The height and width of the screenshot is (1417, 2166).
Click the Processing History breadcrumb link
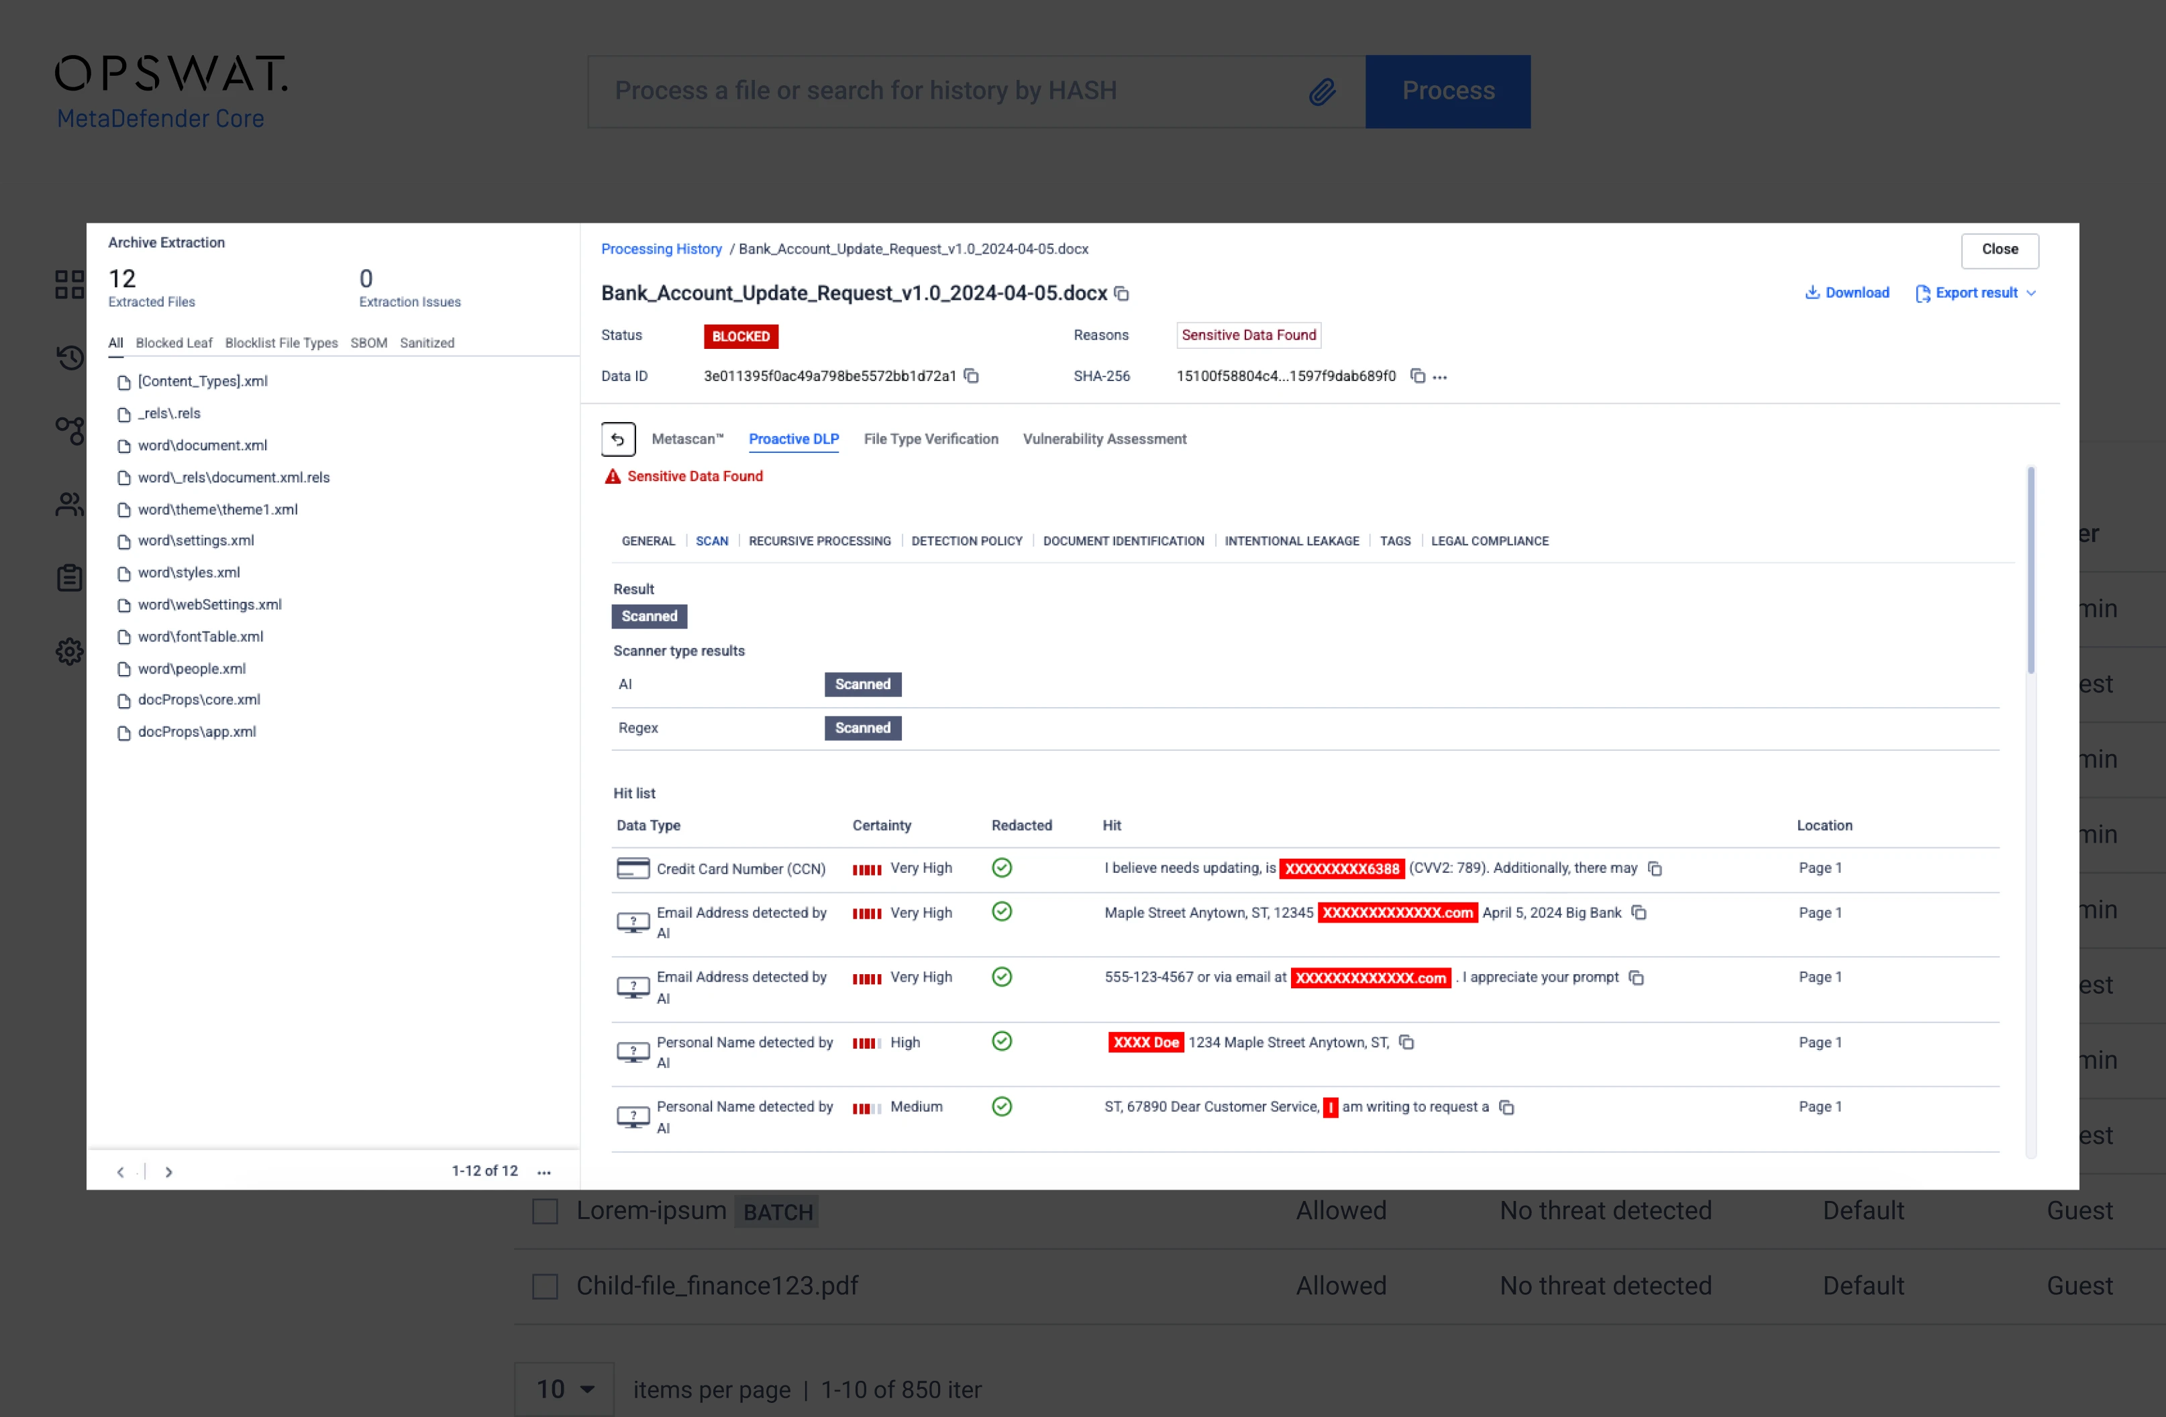661,250
